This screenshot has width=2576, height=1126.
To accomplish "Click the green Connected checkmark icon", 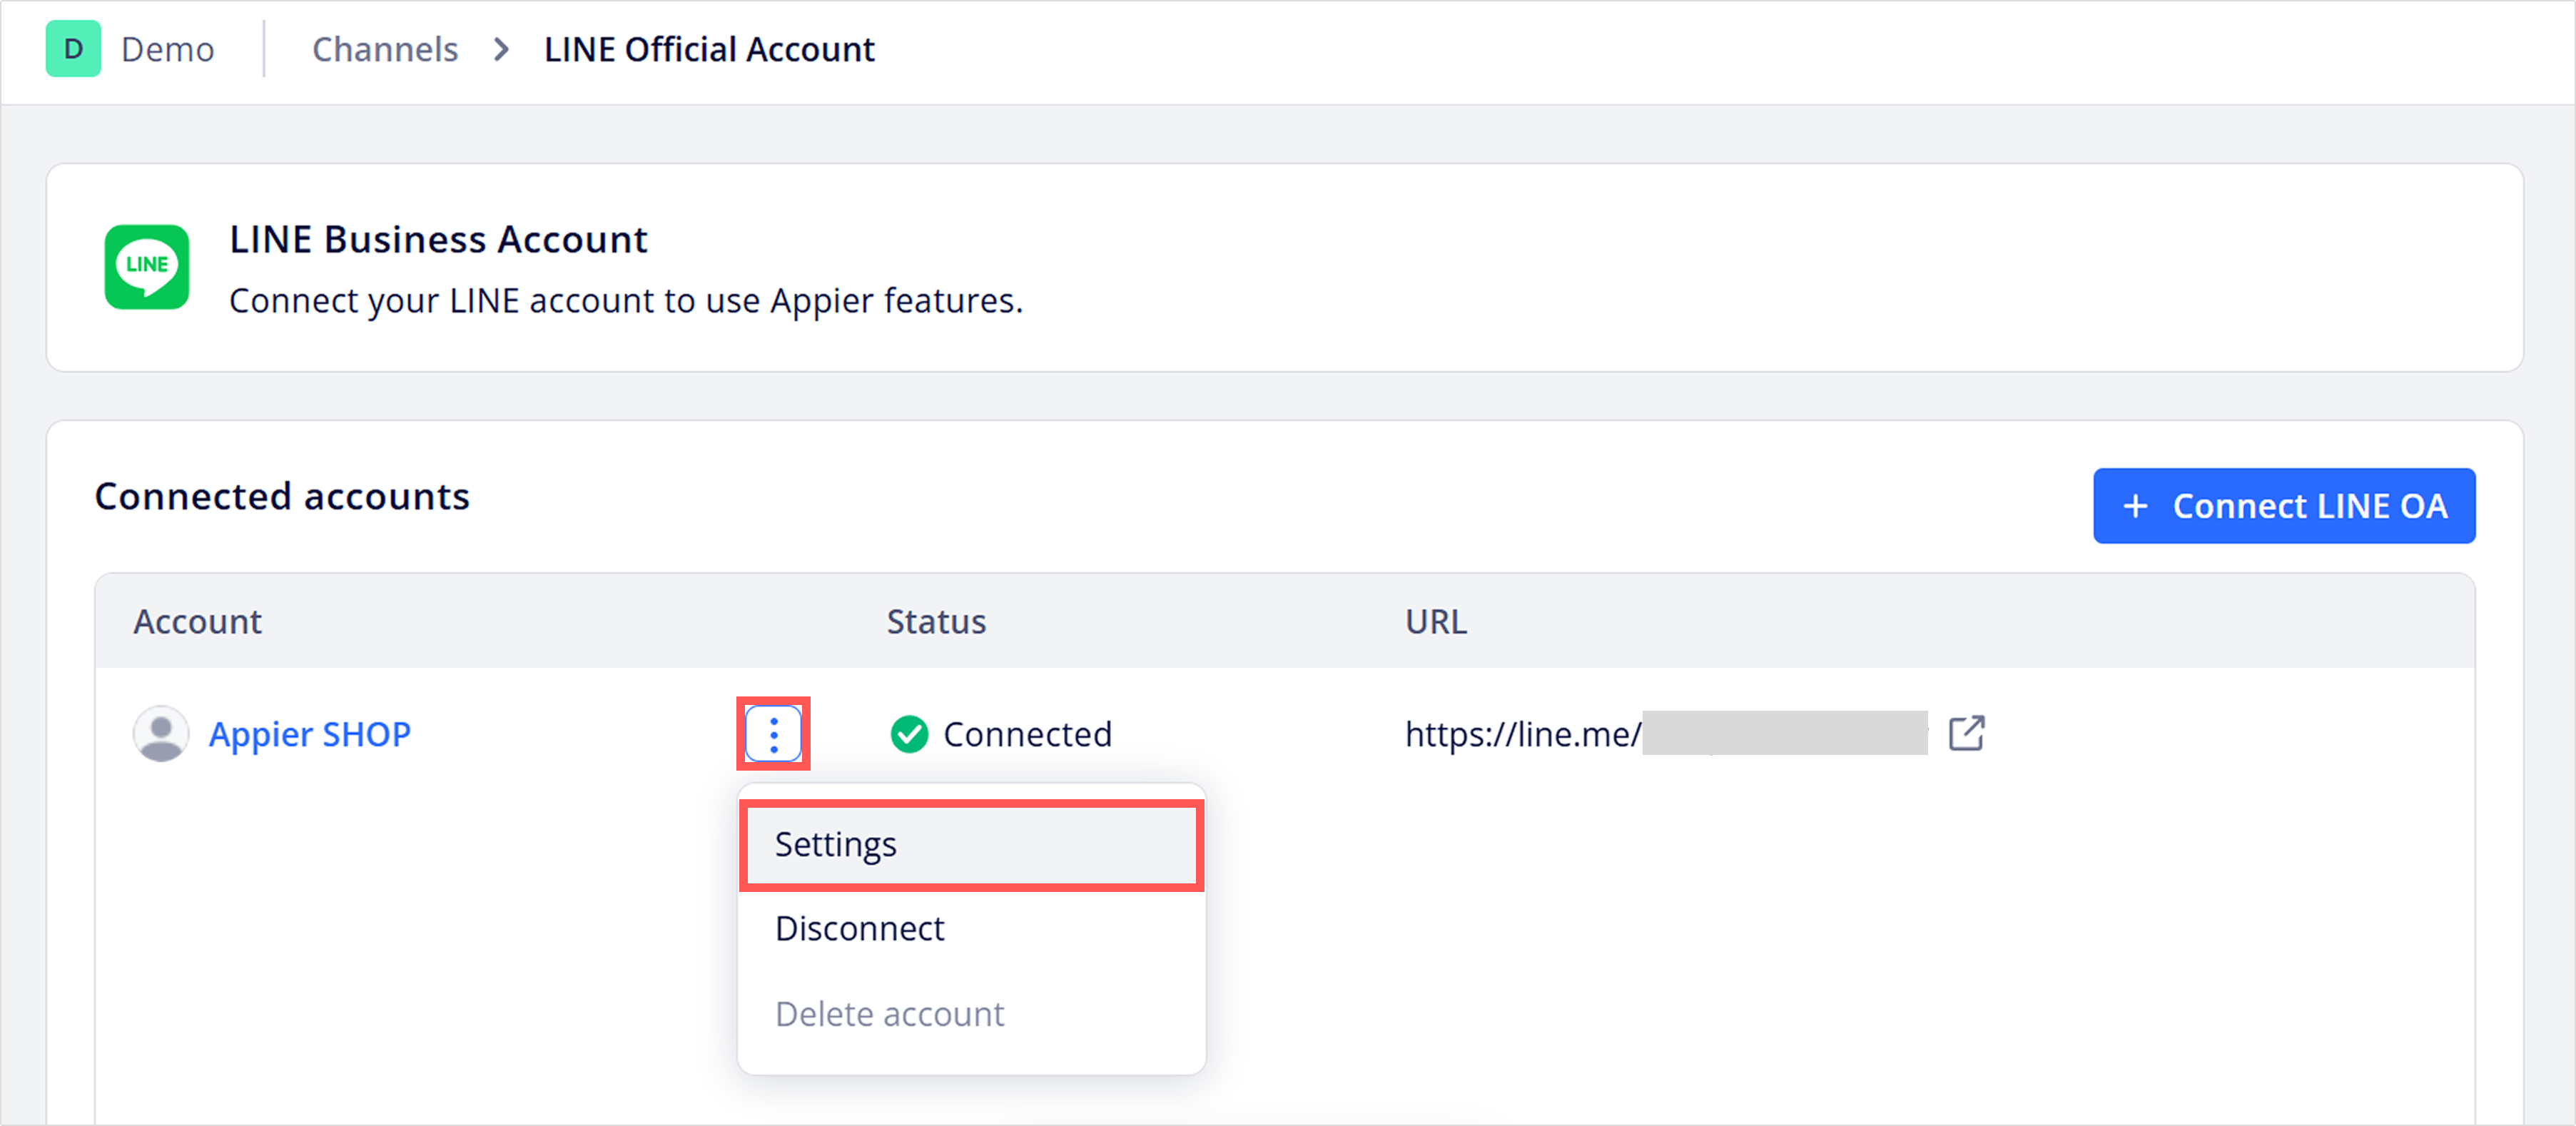I will coord(909,734).
